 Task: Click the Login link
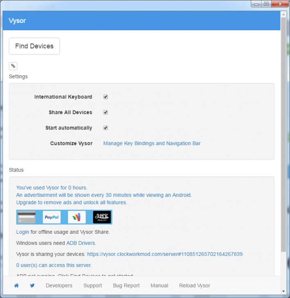23,232
